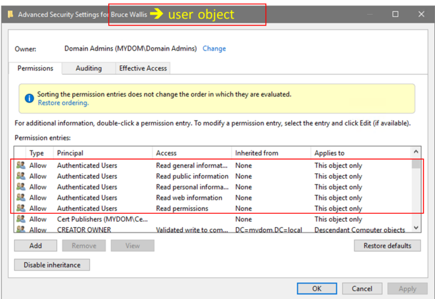Image resolution: width=435 pixels, height=299 pixels.
Task: Close the Advanced Security Settings window
Action: click(421, 14)
